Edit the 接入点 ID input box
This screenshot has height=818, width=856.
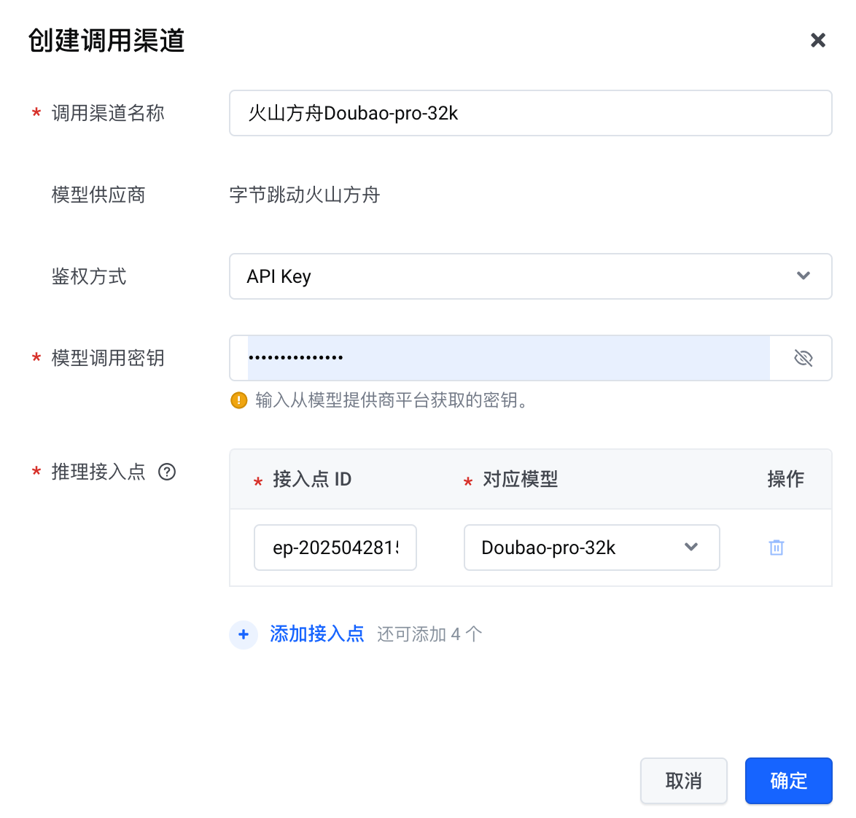tap(335, 548)
